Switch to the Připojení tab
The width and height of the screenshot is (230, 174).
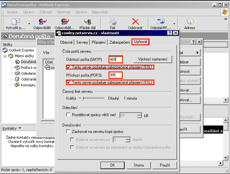click(x=99, y=42)
